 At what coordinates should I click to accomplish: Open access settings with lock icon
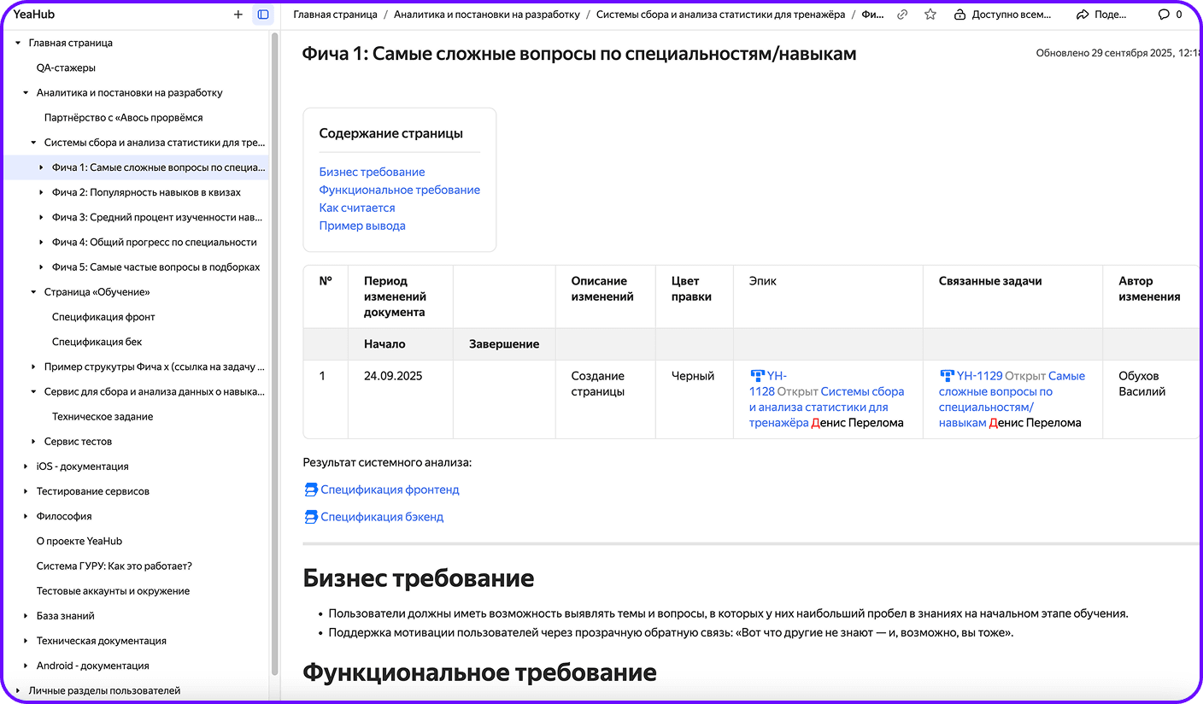(960, 15)
